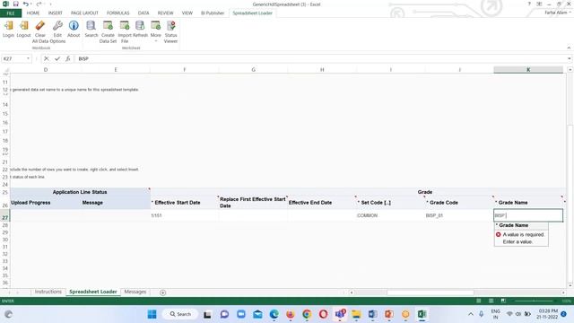Image resolution: width=574 pixels, height=323 pixels.
Task: Switch to the VIEW tab
Action: point(187,13)
